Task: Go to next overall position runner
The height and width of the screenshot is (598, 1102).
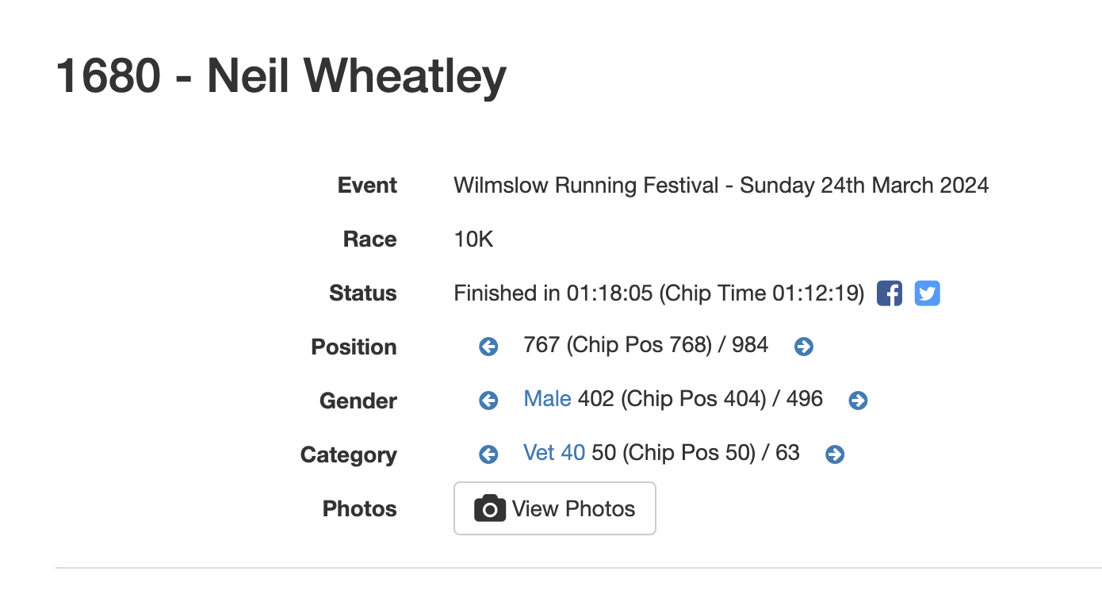Action: pyautogui.click(x=804, y=347)
